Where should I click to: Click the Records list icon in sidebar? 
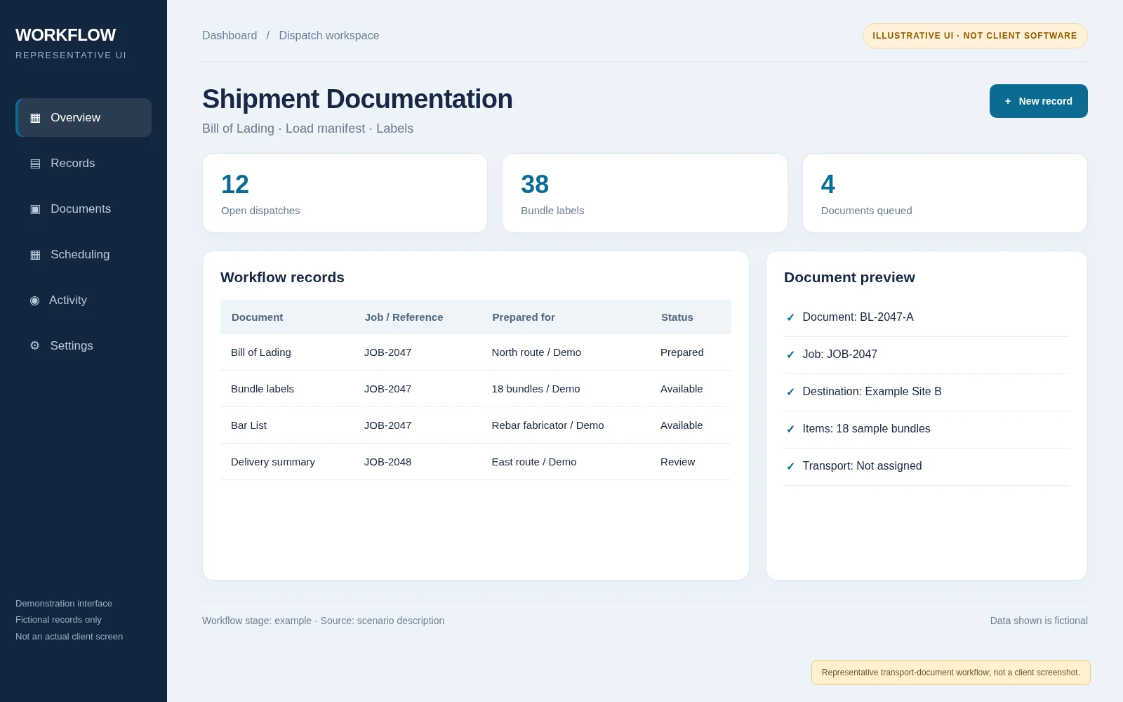35,164
